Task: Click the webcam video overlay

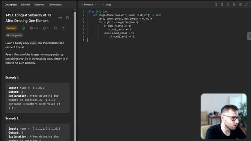Action: (224, 116)
